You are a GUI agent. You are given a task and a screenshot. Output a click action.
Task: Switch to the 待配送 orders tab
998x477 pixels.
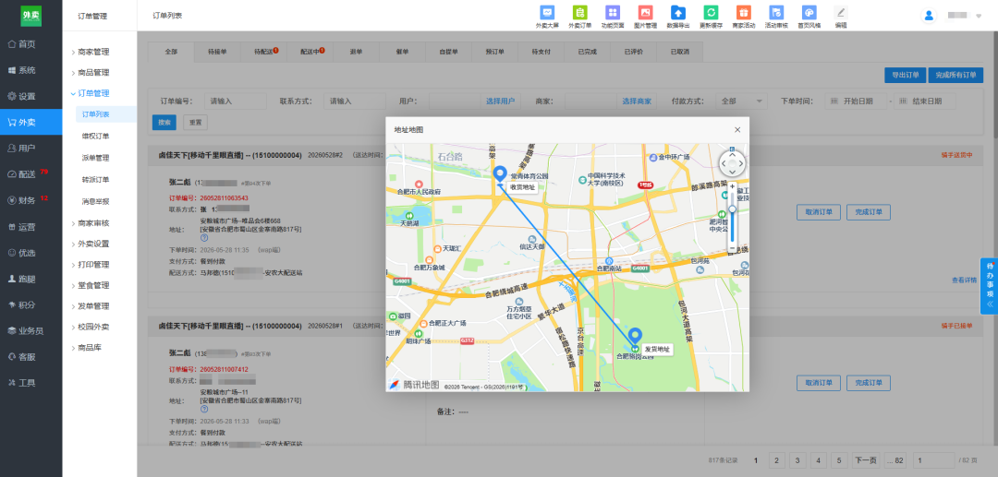tap(264, 52)
